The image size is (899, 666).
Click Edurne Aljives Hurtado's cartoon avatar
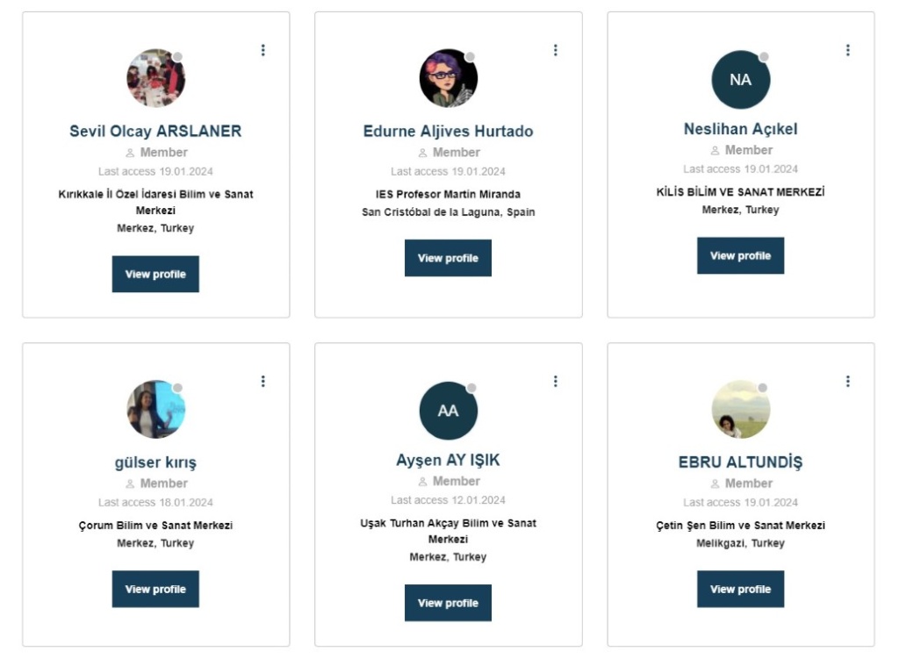pyautogui.click(x=448, y=78)
